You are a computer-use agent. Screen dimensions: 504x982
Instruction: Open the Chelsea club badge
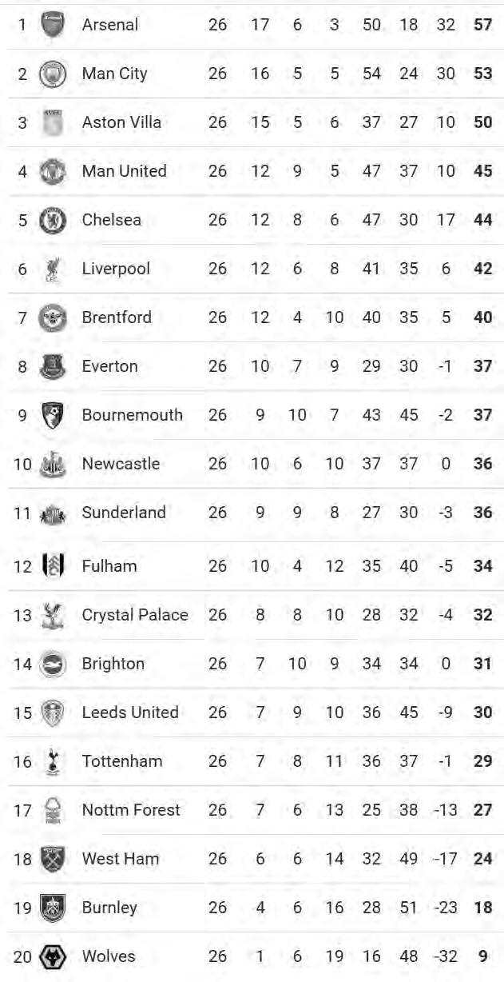tap(53, 220)
